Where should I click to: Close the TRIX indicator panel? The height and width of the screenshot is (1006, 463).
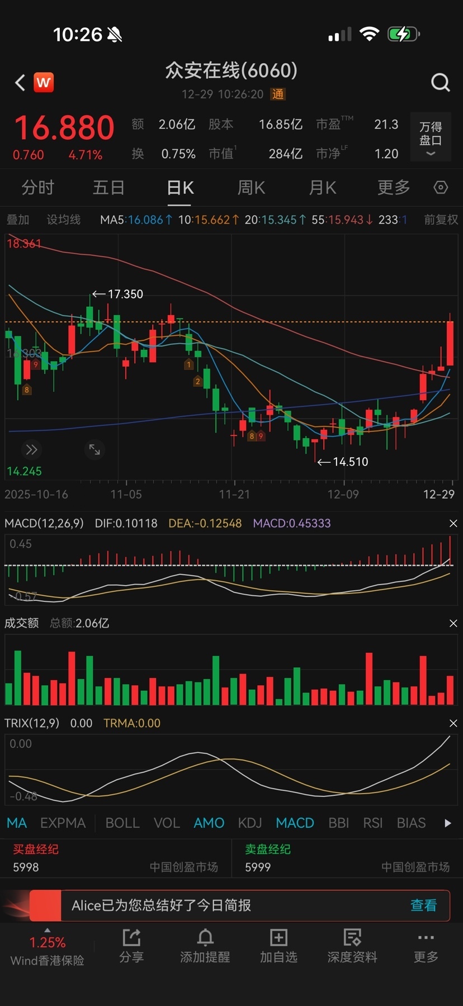pos(453,723)
